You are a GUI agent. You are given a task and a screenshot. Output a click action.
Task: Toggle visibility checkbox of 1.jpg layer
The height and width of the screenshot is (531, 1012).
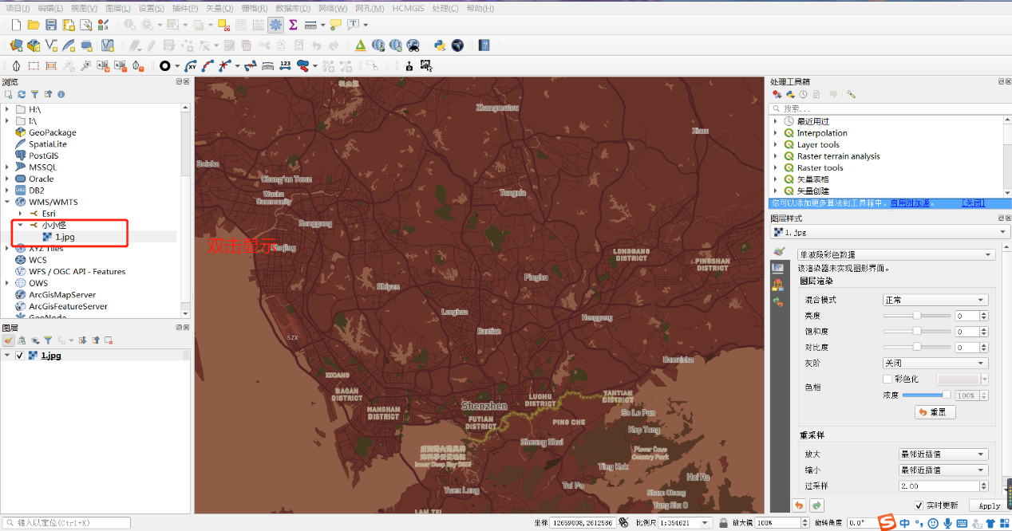(x=20, y=356)
